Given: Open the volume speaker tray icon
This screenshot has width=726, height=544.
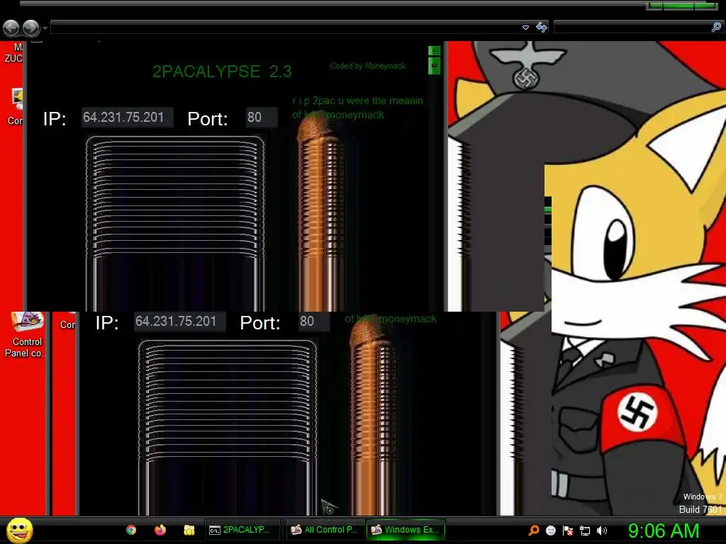Looking at the screenshot, I should [602, 531].
